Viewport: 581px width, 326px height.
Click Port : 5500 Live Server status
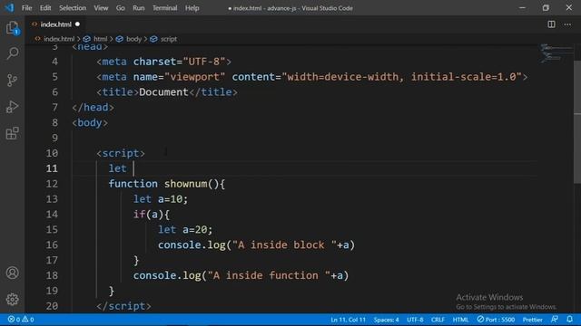tap(496, 320)
